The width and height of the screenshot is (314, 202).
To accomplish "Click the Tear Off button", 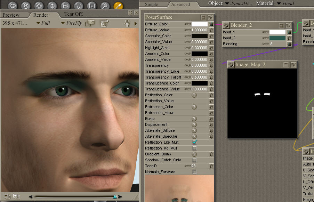I will point(74,14).
